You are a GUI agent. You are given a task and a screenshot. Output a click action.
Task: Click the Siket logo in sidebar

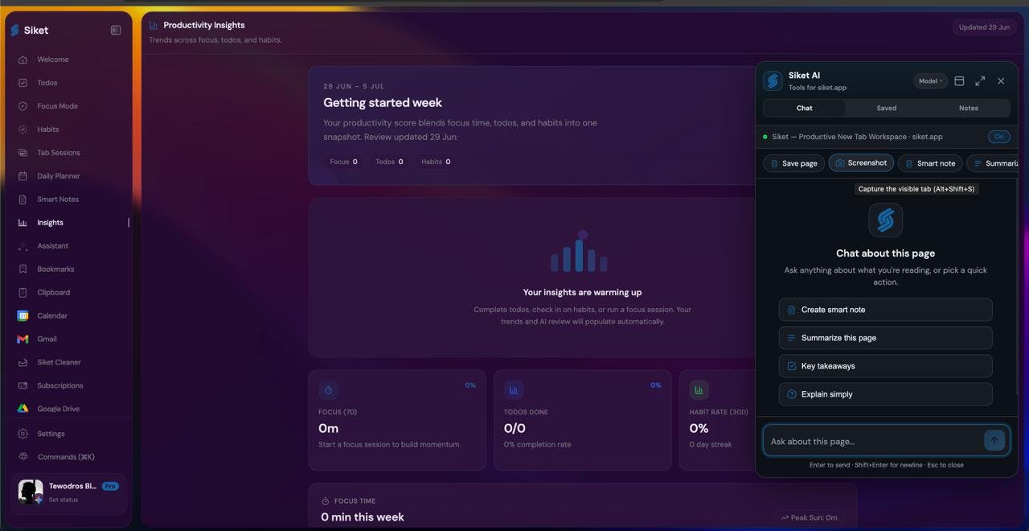click(x=14, y=31)
